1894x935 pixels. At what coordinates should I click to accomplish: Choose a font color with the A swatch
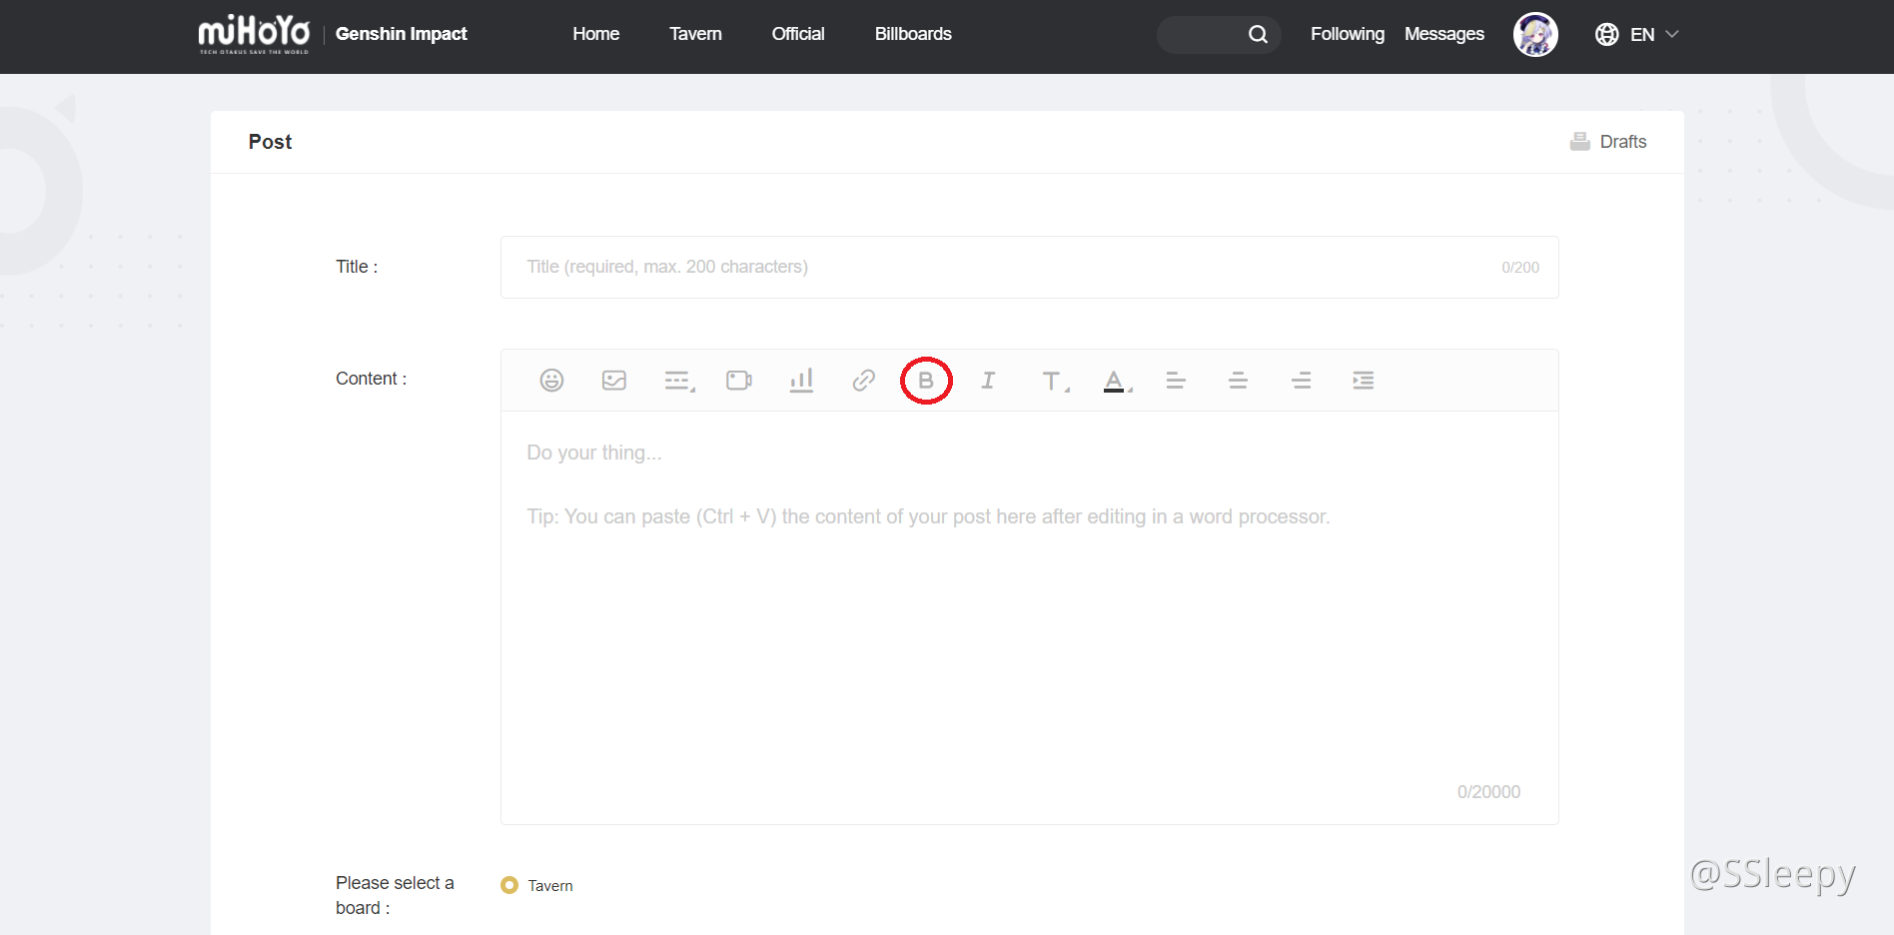(1114, 380)
